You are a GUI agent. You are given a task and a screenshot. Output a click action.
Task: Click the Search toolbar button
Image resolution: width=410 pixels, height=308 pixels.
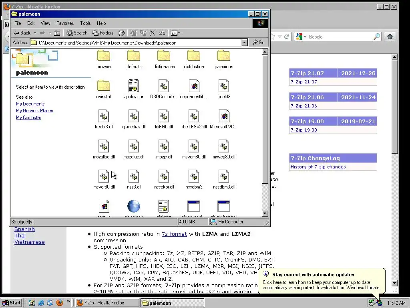[77, 33]
